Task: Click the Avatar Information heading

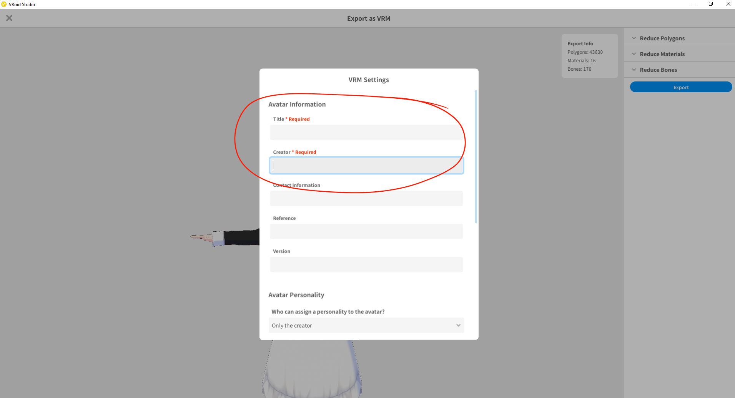Action: [297, 104]
